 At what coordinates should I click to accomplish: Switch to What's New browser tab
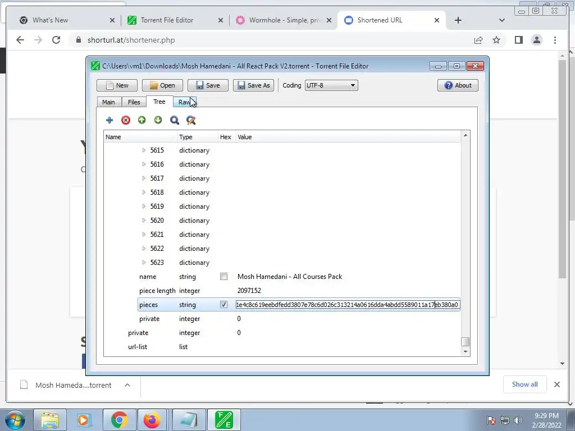point(67,20)
